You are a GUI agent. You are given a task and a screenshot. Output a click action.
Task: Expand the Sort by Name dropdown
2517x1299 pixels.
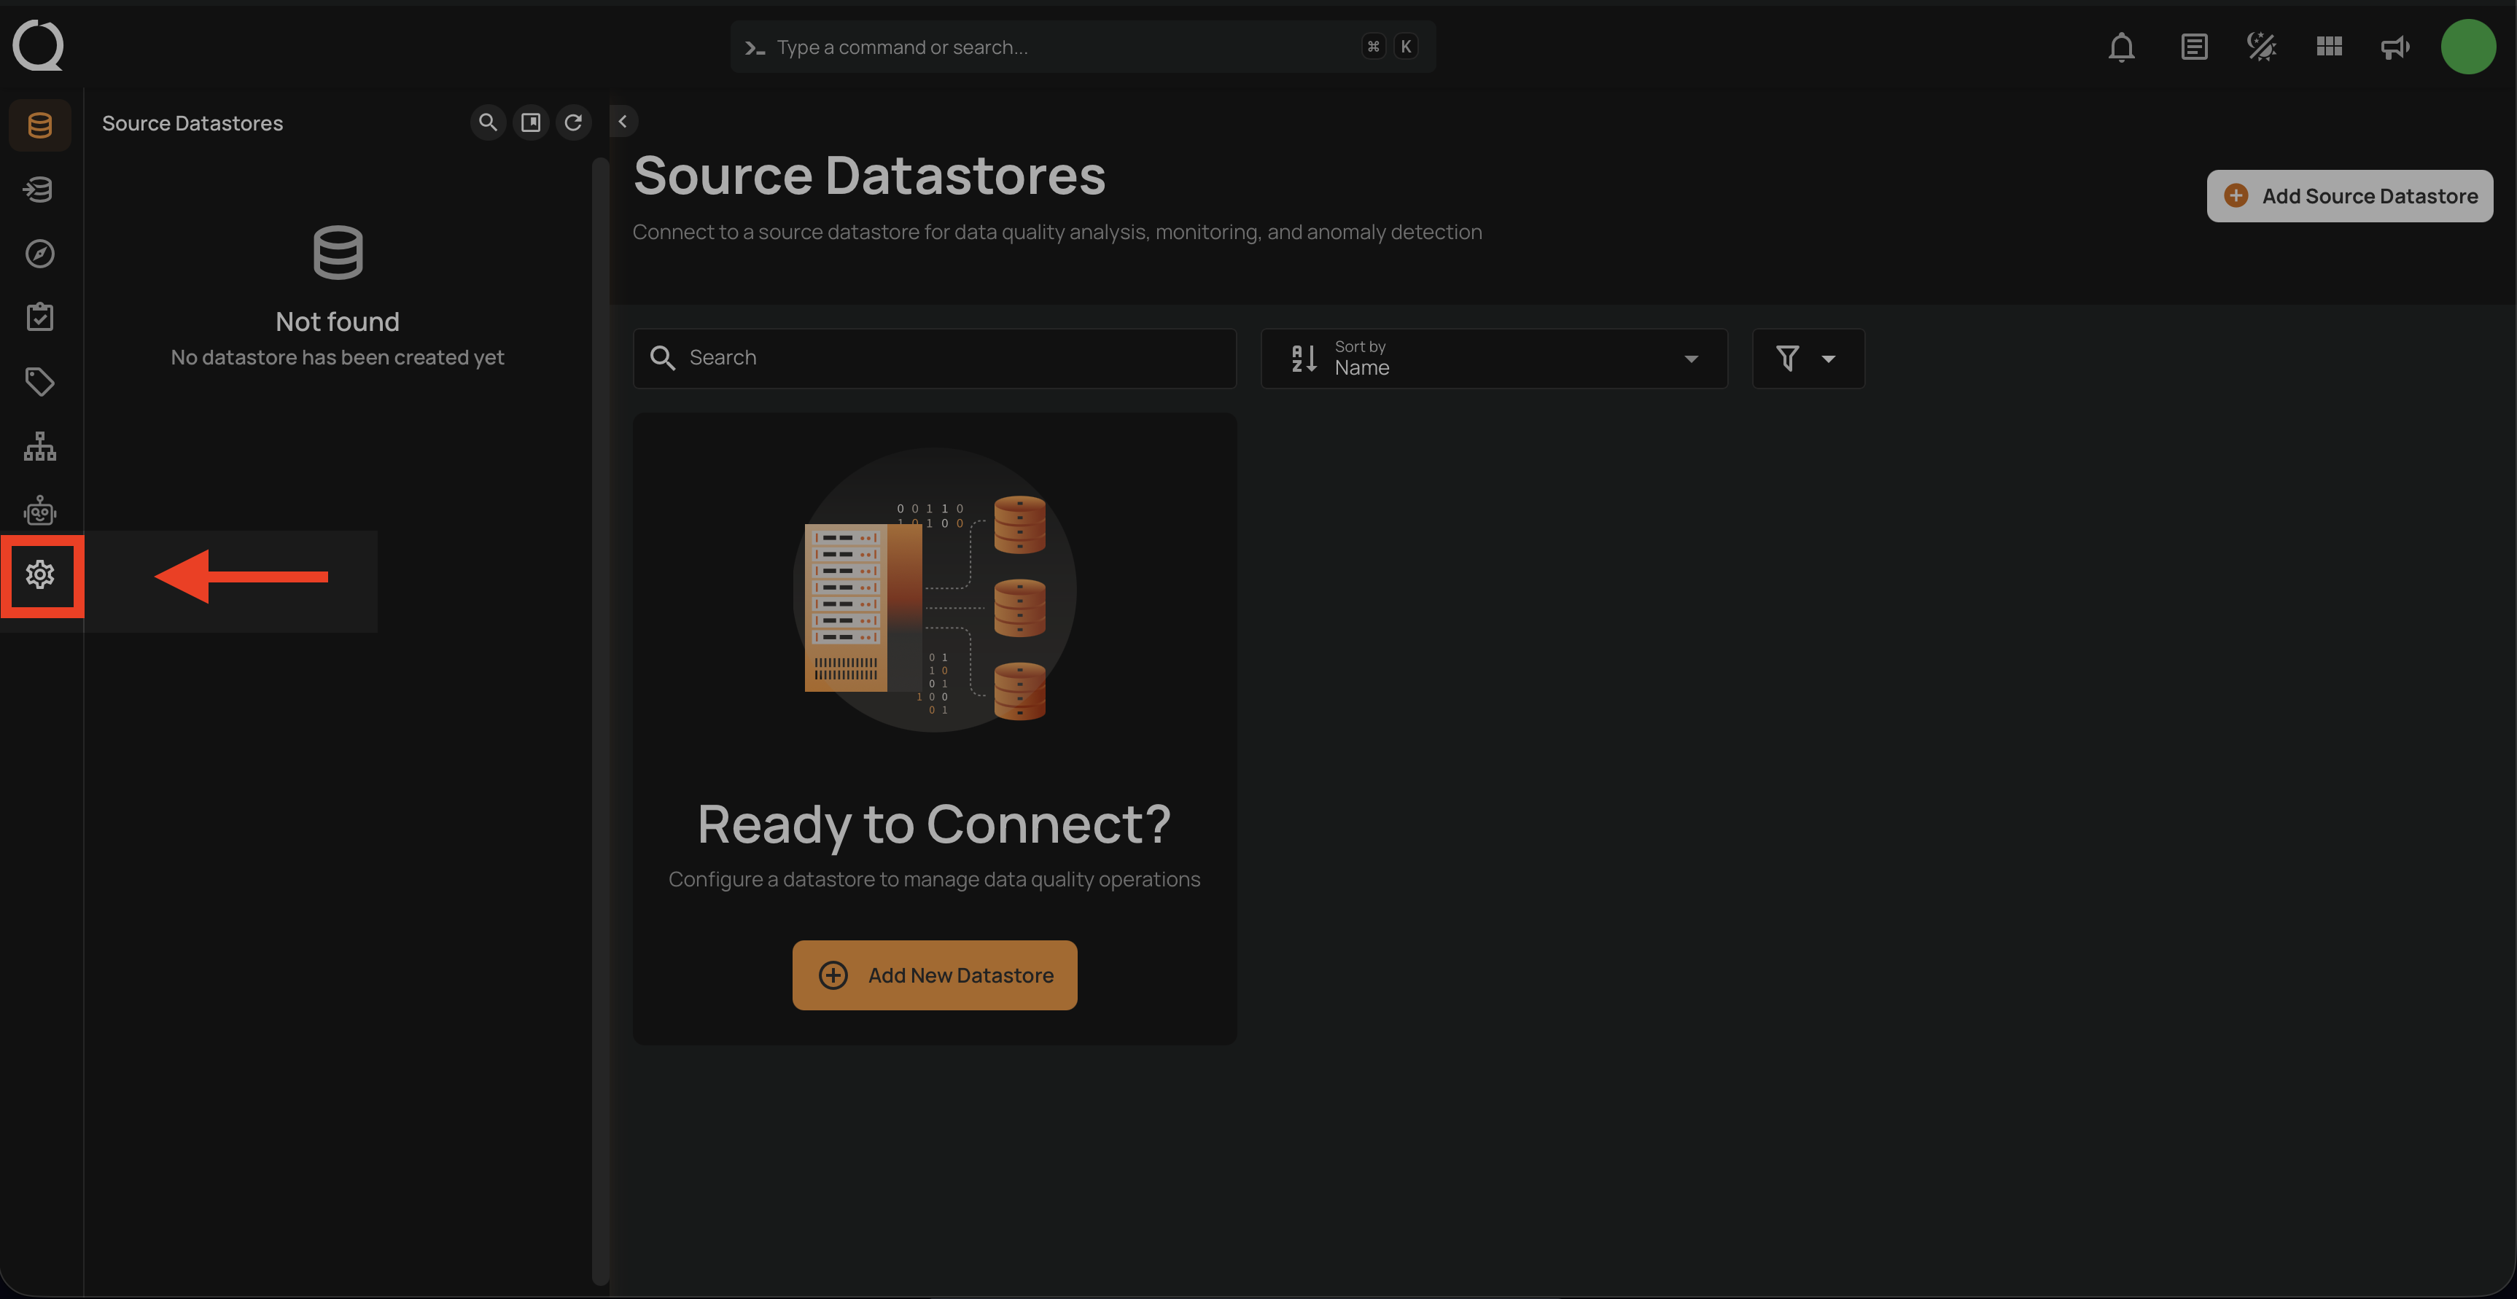coord(1494,359)
